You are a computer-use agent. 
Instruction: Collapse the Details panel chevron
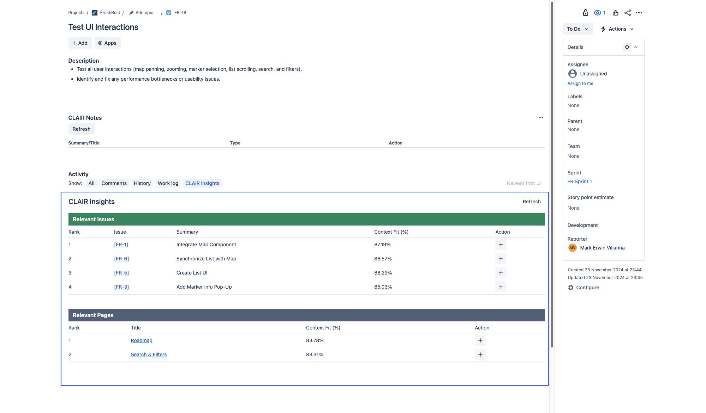(x=636, y=47)
